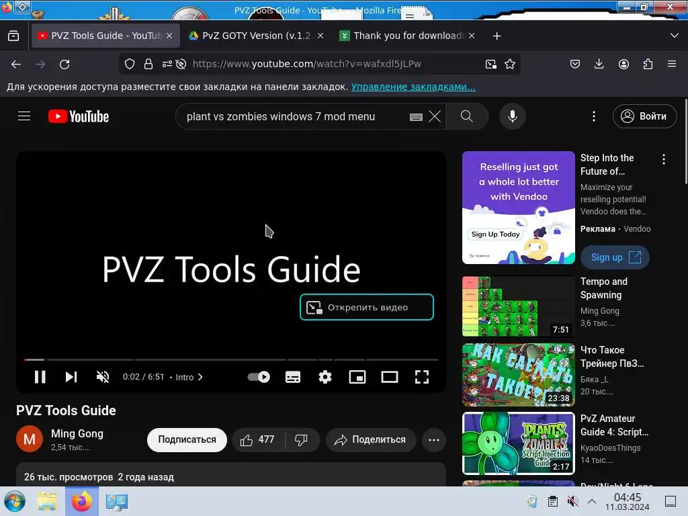Click the Открепить видео button
The width and height of the screenshot is (688, 516).
tap(367, 307)
